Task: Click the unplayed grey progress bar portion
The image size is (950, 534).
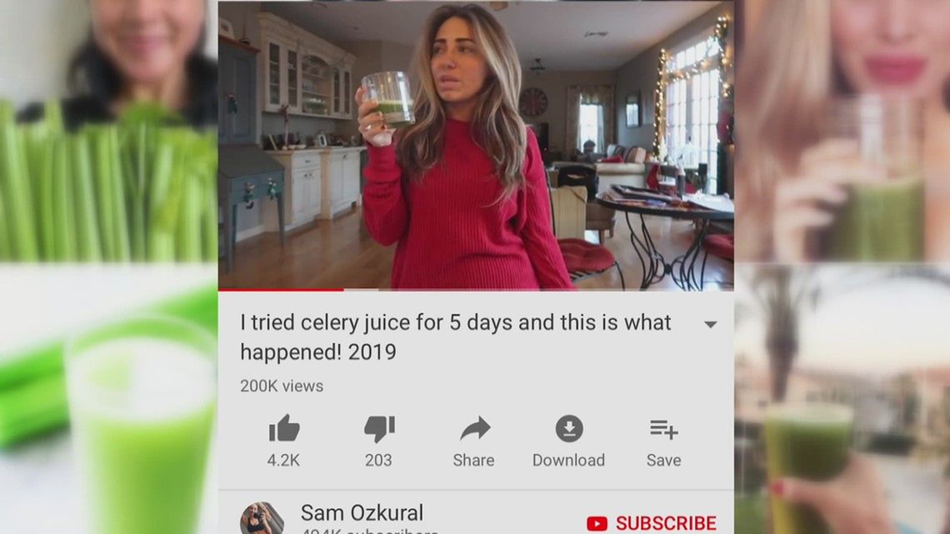Action: tap(538, 290)
